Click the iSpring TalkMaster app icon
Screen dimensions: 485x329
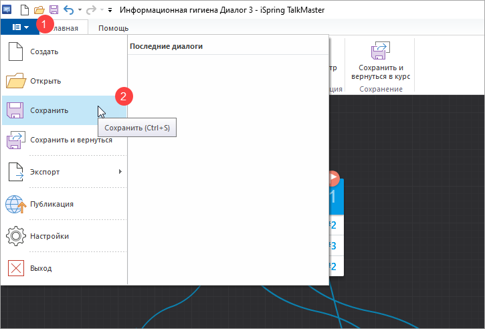[x=7, y=10]
